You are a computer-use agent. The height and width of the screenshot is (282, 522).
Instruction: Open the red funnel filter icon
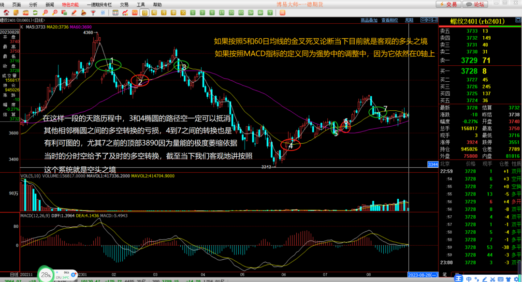click(93, 13)
